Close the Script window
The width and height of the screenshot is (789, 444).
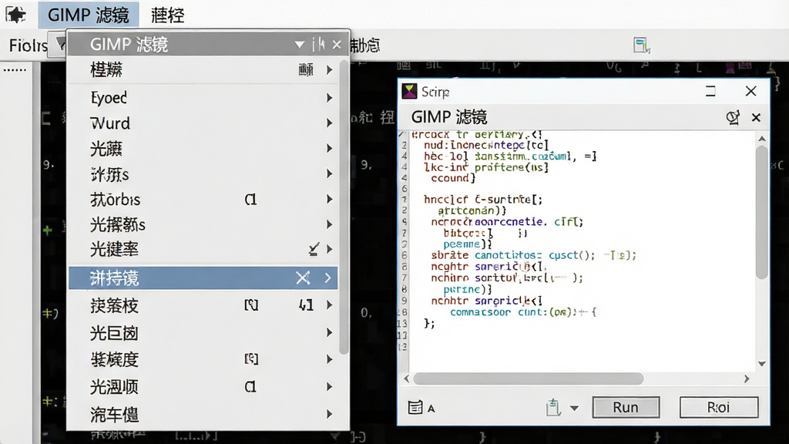750,91
